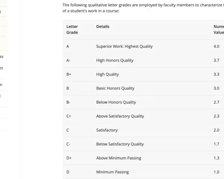This screenshot has width=224, height=179.
Task: Select the "Below Satisfactory Quality" text
Action: pos(120,144)
